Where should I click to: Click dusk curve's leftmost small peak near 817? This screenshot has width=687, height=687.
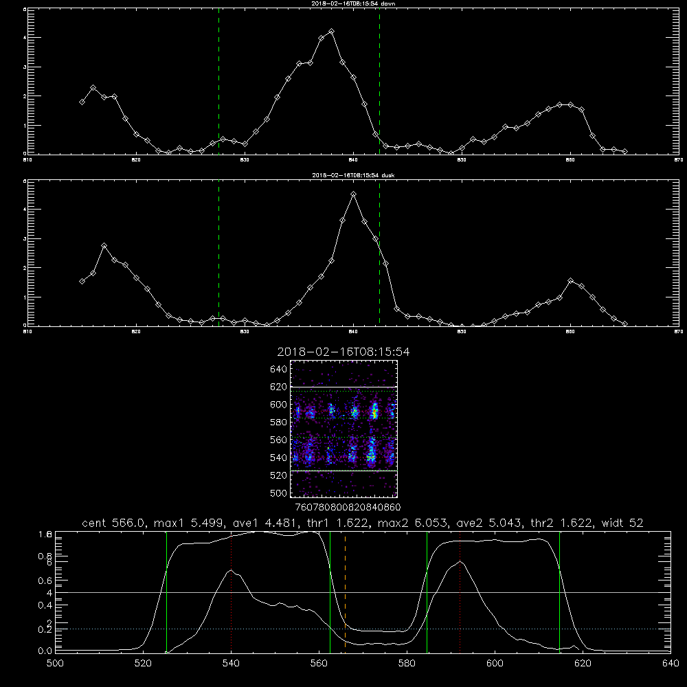(104, 246)
